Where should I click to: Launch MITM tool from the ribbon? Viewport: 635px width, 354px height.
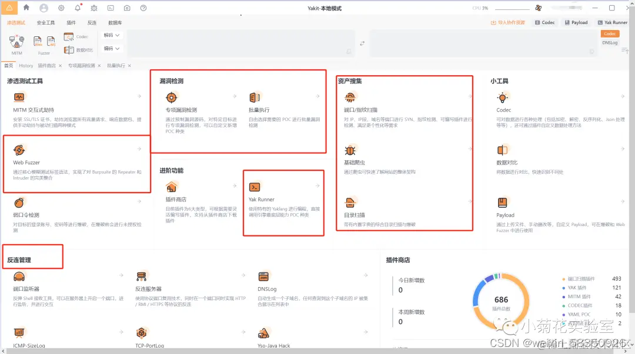(16, 44)
